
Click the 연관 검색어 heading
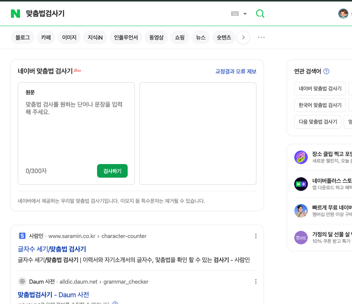tap(307, 71)
